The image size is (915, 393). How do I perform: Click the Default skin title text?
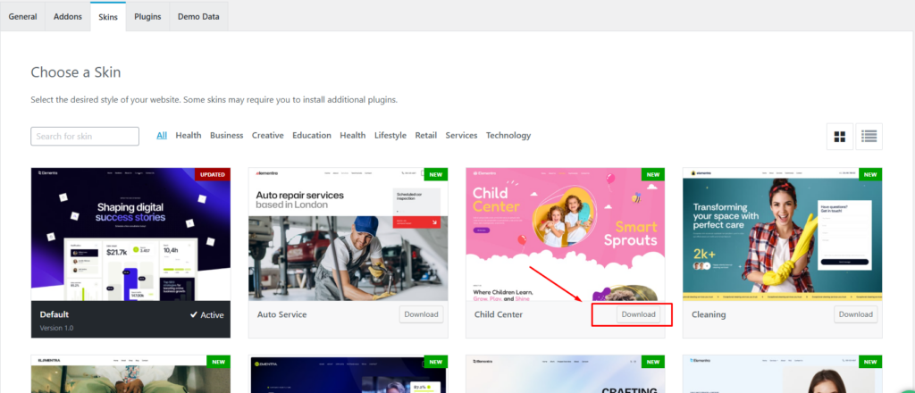[x=55, y=314]
